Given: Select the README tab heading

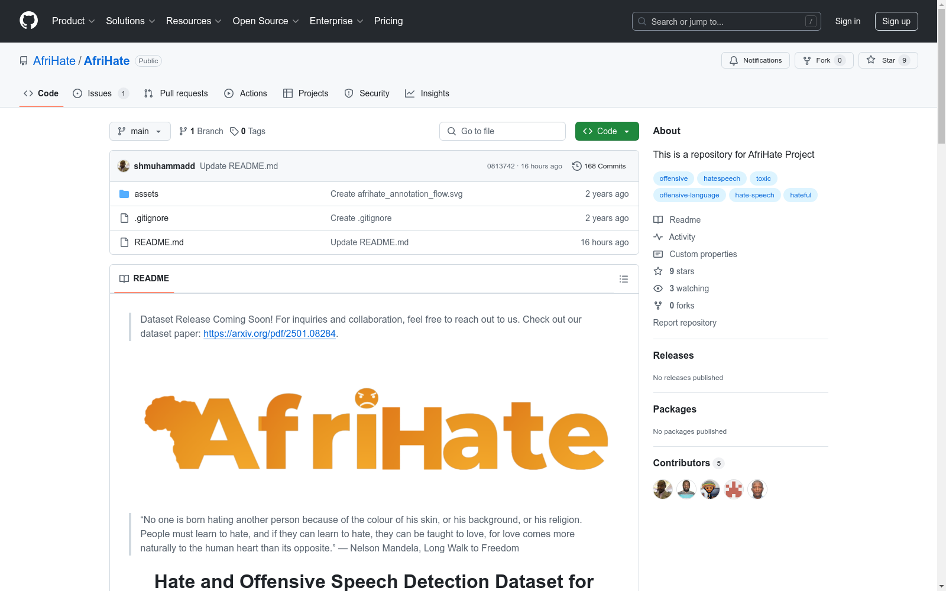Looking at the screenshot, I should coord(144,278).
